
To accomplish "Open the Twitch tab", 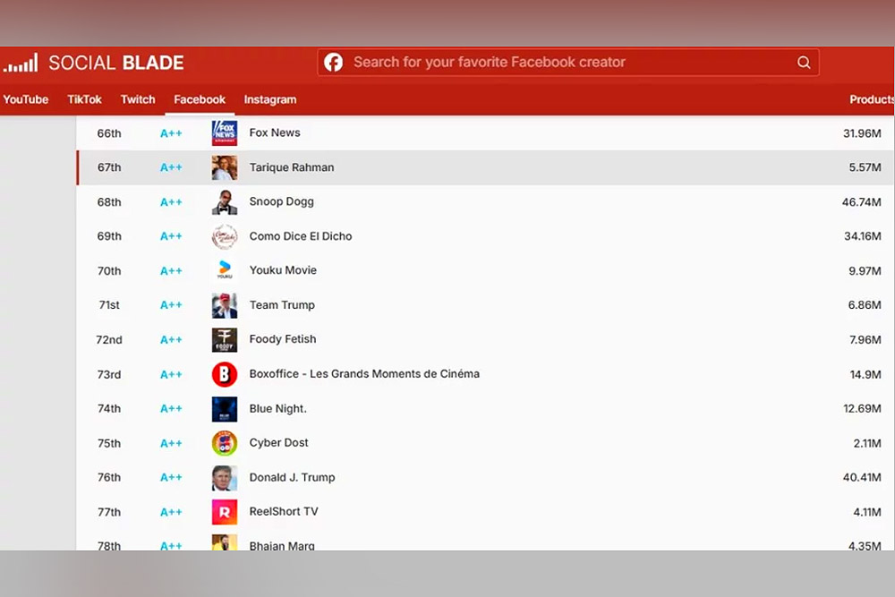I will tap(138, 99).
